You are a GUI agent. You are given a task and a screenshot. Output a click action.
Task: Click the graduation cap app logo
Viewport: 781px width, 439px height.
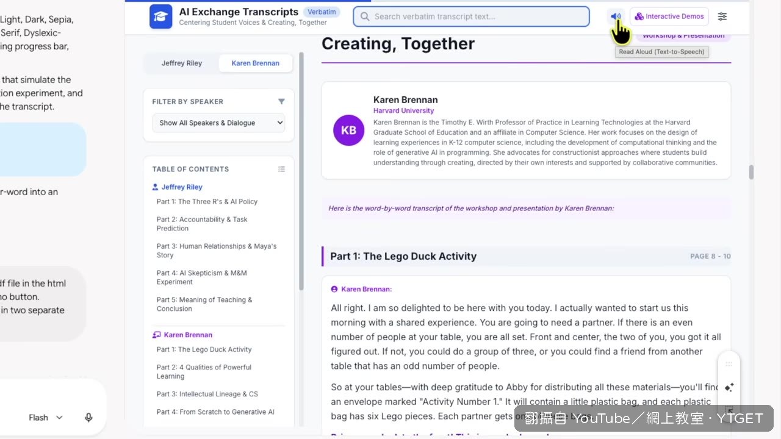(160, 16)
